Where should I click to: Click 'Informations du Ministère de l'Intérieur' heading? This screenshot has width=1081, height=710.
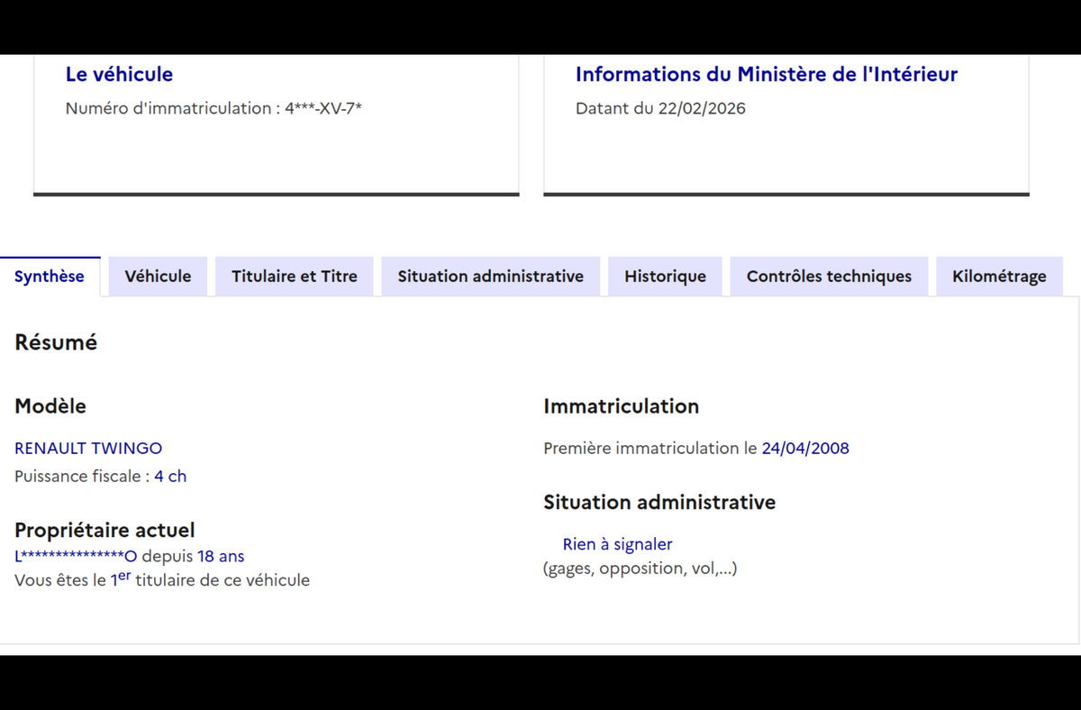[x=767, y=75]
